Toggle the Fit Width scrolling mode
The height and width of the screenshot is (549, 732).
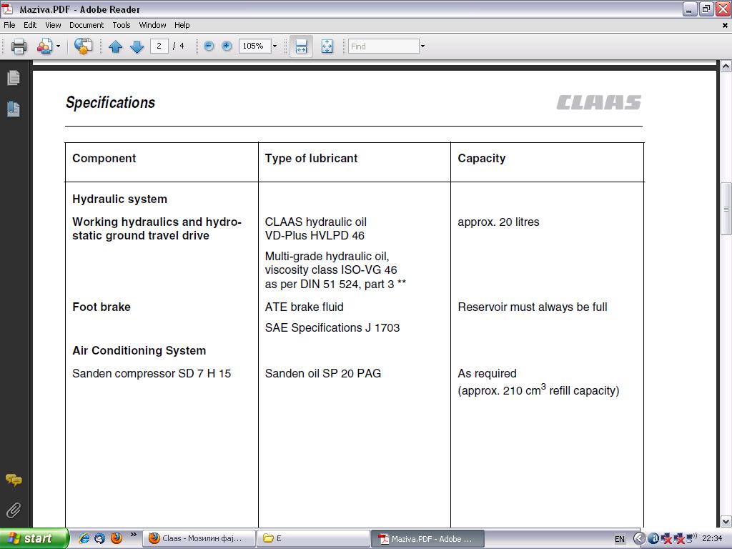[301, 46]
